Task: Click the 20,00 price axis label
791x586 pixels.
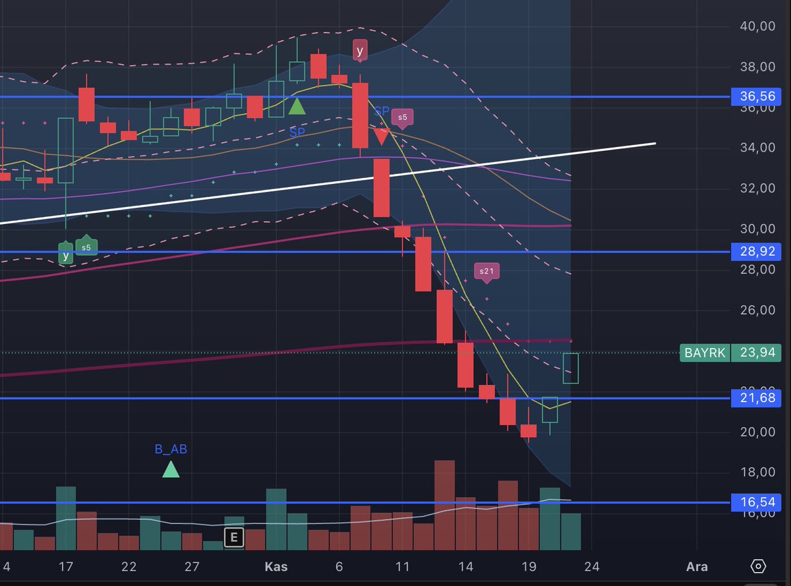Action: [x=757, y=432]
